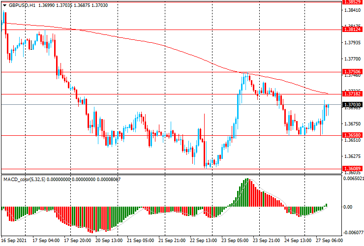The height and width of the screenshot is (246, 364).
Task: Click the current price label 1.37030
Action: click(x=352, y=104)
